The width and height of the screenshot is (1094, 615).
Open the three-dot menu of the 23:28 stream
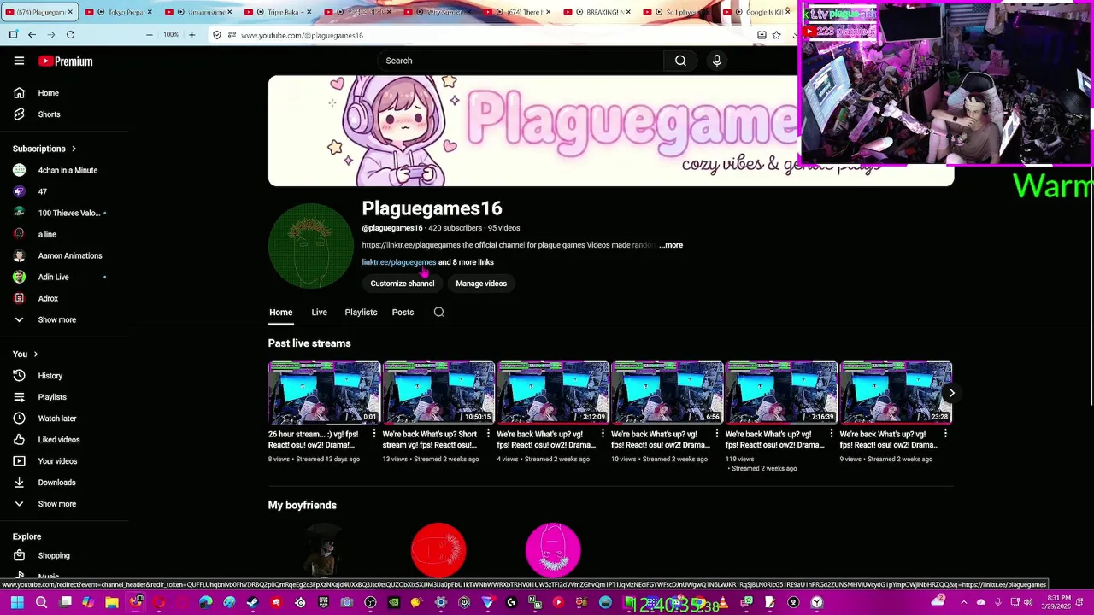coord(945,435)
